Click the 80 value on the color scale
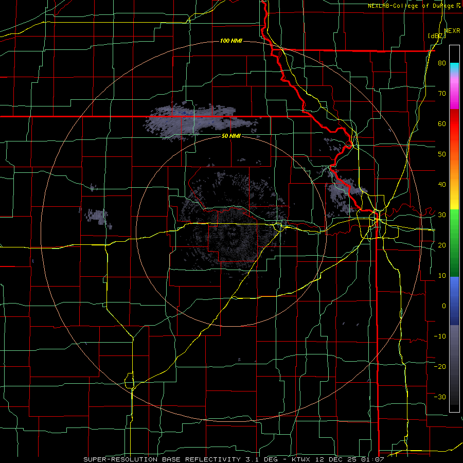 [x=442, y=63]
